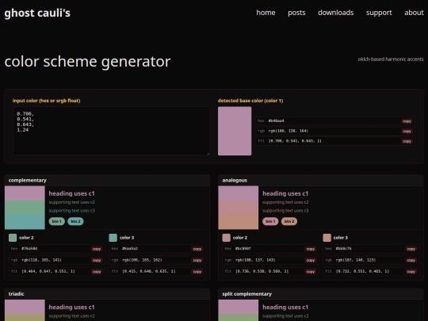The width and height of the screenshot is (428, 321).
Task: Select the split complementary section title
Action: tap(246, 294)
